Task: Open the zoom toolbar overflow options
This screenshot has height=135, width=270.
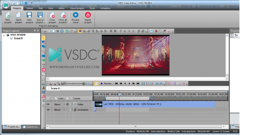Action: coord(91,84)
